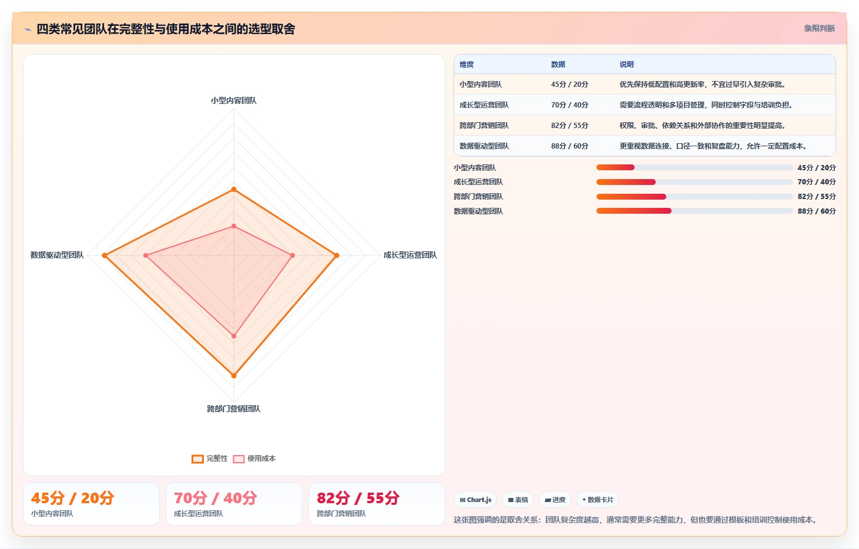
Task: Click the orange 完整性 legend swatch
Action: (197, 459)
